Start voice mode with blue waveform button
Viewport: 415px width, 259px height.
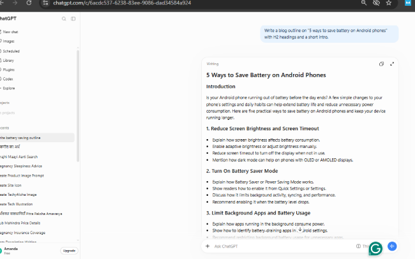(x=392, y=246)
